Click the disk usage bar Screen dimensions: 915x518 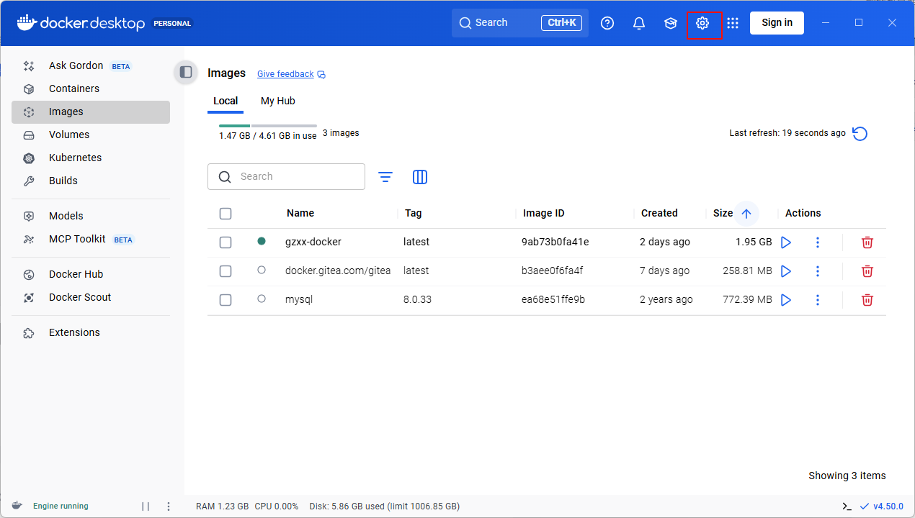pyautogui.click(x=268, y=126)
